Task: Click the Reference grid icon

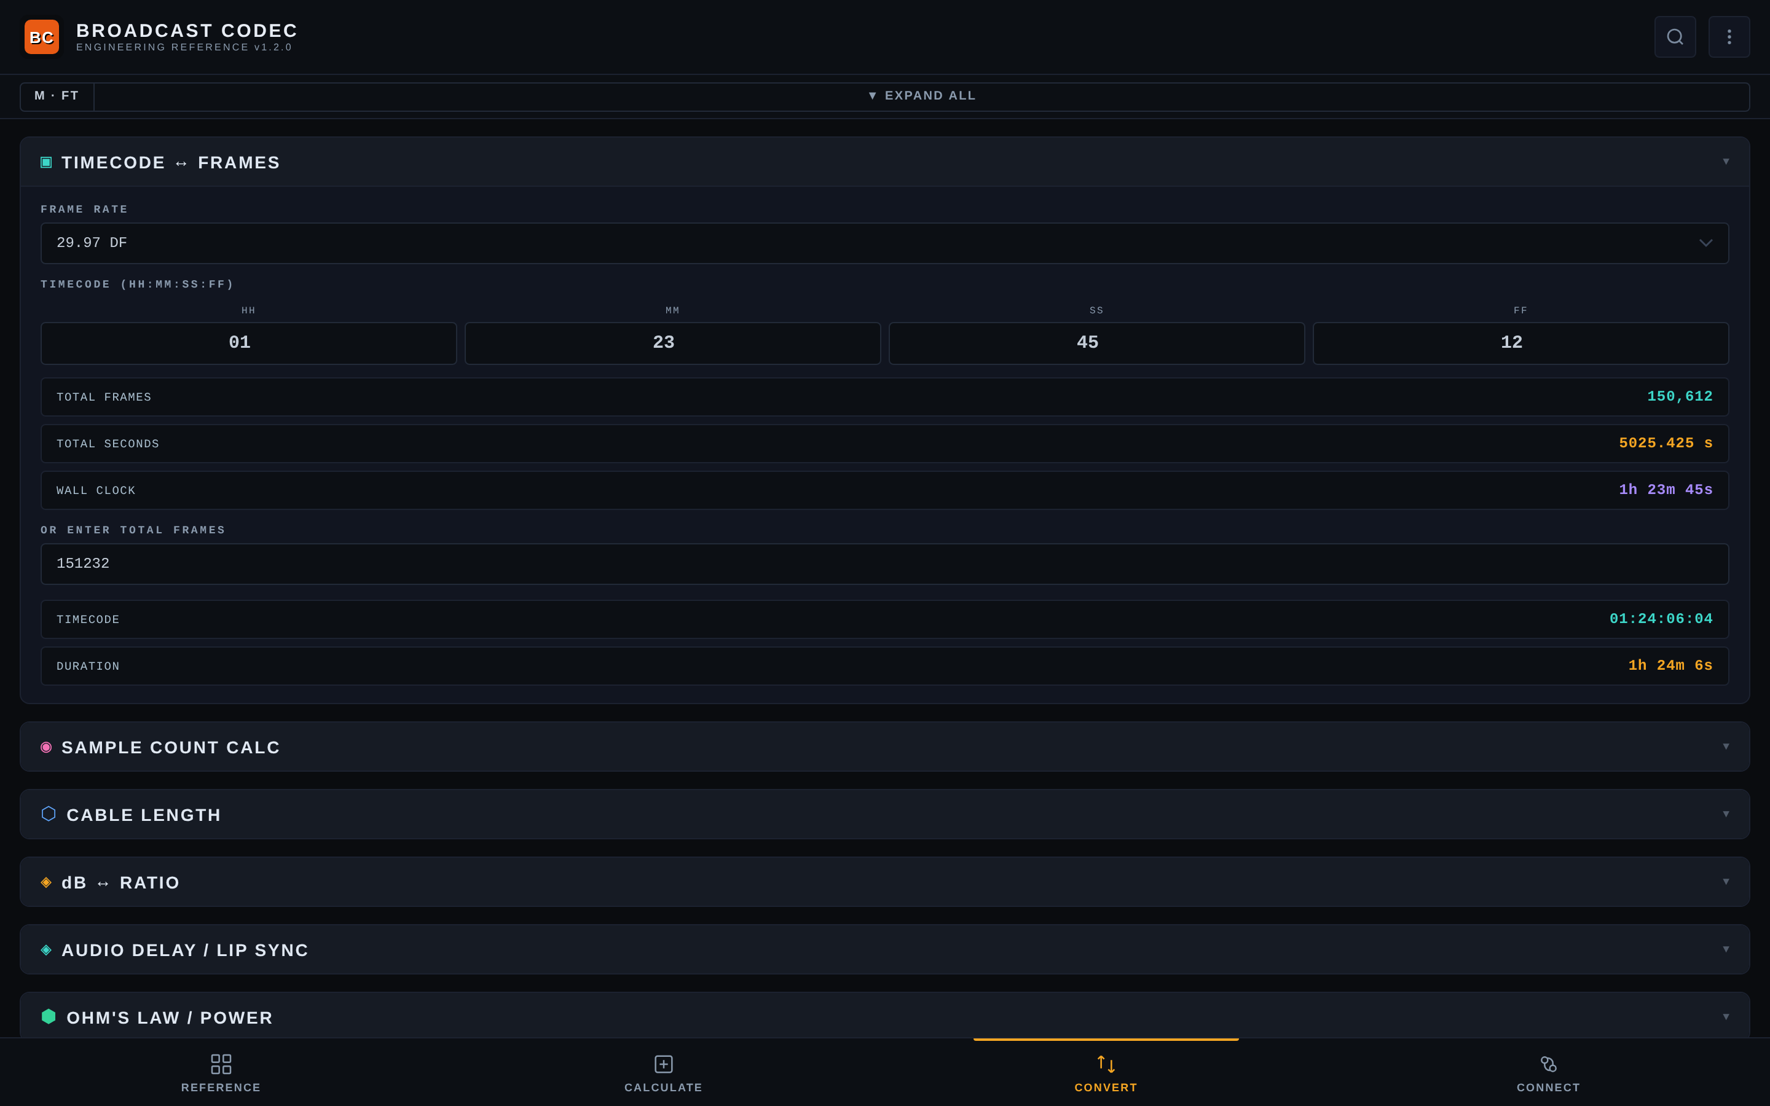Action: tap(221, 1064)
